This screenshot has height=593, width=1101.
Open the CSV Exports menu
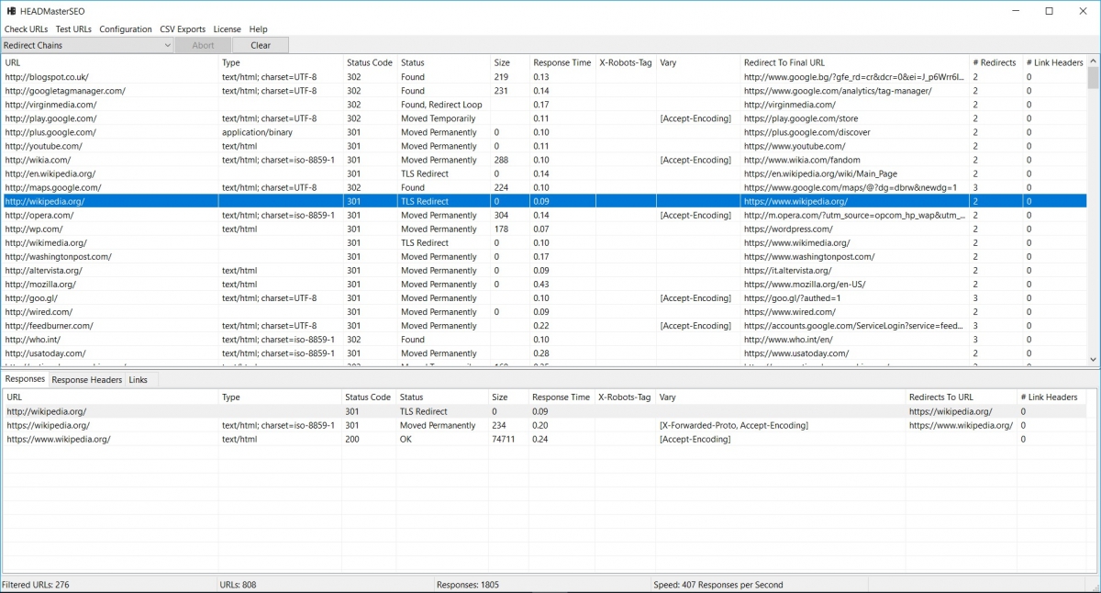(183, 29)
